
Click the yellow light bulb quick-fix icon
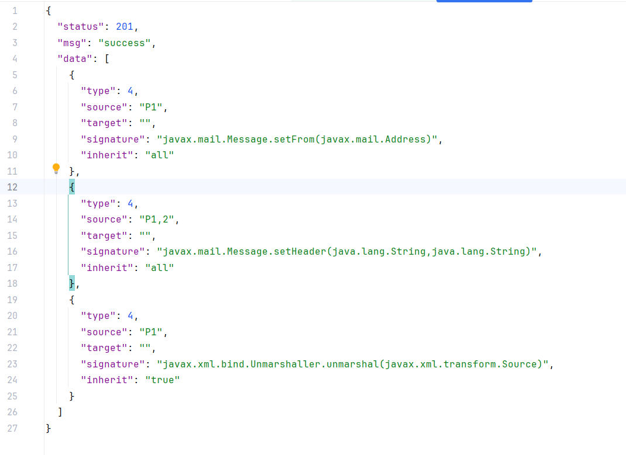click(56, 169)
